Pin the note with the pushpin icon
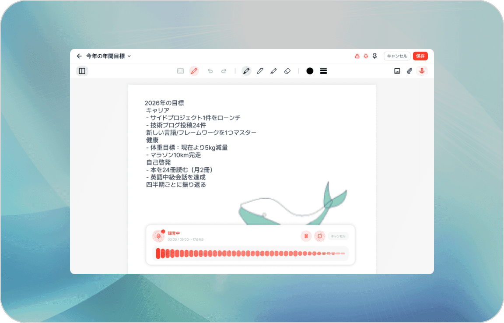Viewport: 504px width, 323px height. pyautogui.click(x=375, y=56)
